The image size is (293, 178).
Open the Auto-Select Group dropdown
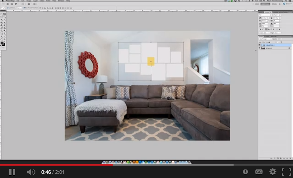[x=18, y=8]
